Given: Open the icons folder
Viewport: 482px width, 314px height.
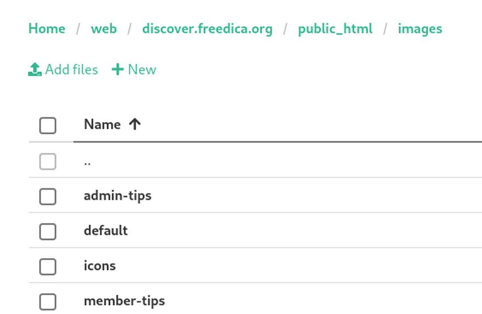Looking at the screenshot, I should click(100, 266).
